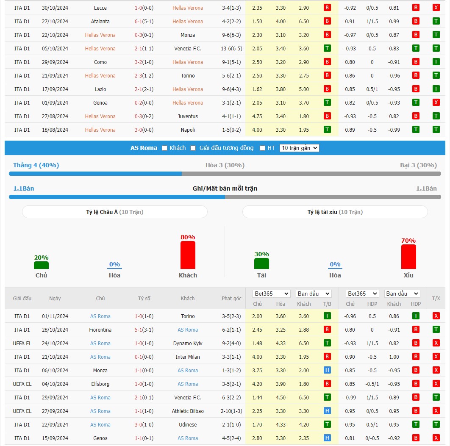
Task: Click the red B handicap badge in Venezia 29/09/2024 row
Action: click(416, 397)
